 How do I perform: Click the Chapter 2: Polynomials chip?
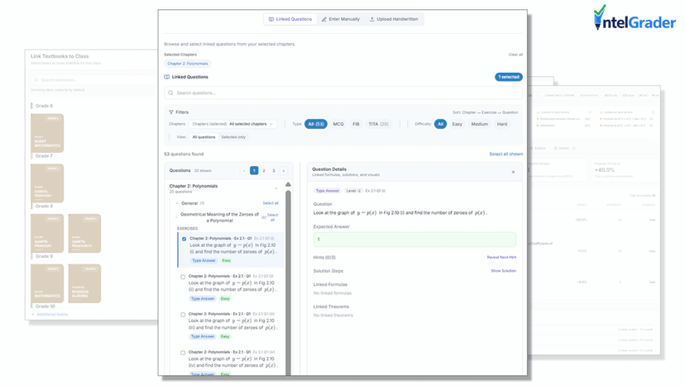click(188, 64)
